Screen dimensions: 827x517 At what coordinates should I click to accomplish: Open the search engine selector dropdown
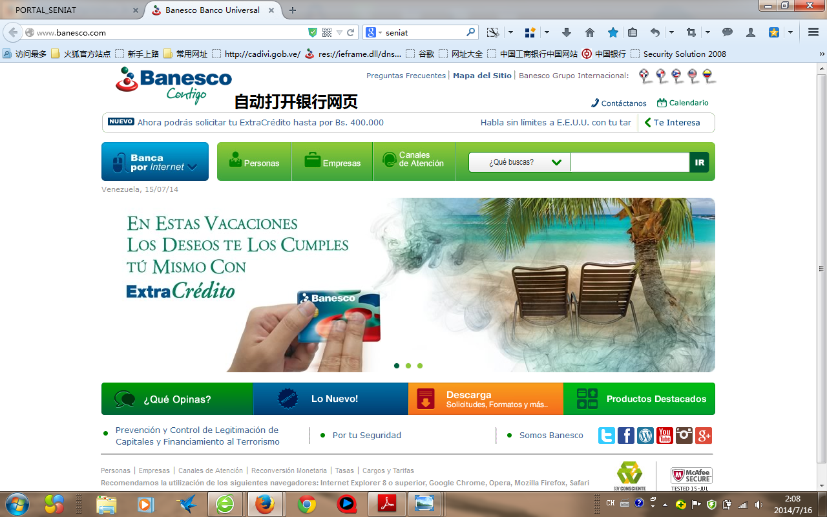coord(374,32)
